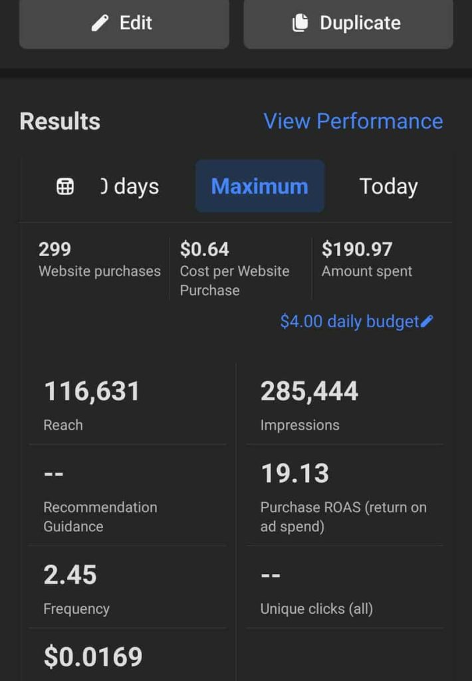Open the calendar date range icon

tap(65, 187)
